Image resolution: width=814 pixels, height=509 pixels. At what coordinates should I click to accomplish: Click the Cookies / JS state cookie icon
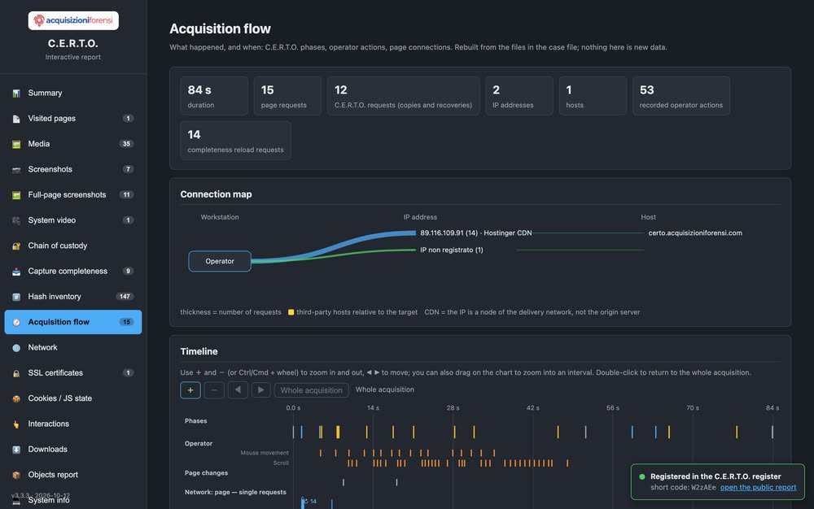[x=16, y=398]
